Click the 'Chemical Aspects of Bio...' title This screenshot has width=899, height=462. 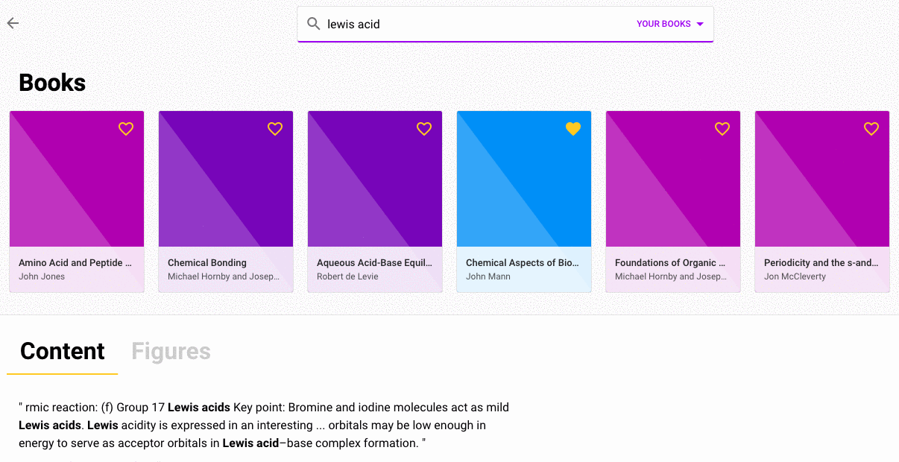point(523,263)
